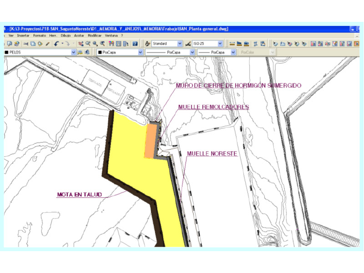Select the realtime zoom magnifier
This screenshot has height=273, width=364.
(x=88, y=44)
